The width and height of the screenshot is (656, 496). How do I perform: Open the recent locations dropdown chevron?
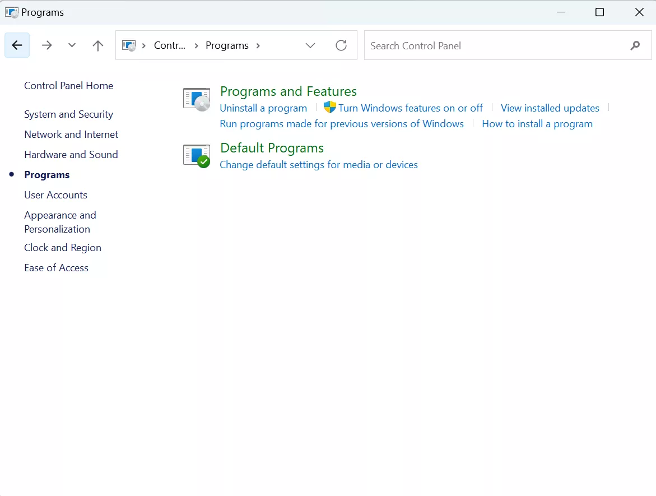point(72,45)
